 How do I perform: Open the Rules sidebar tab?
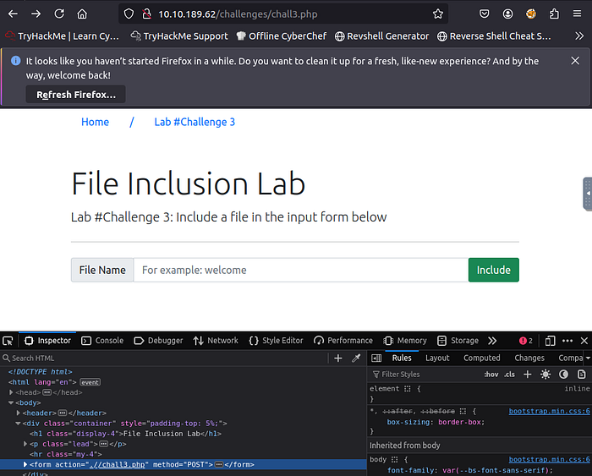point(402,358)
